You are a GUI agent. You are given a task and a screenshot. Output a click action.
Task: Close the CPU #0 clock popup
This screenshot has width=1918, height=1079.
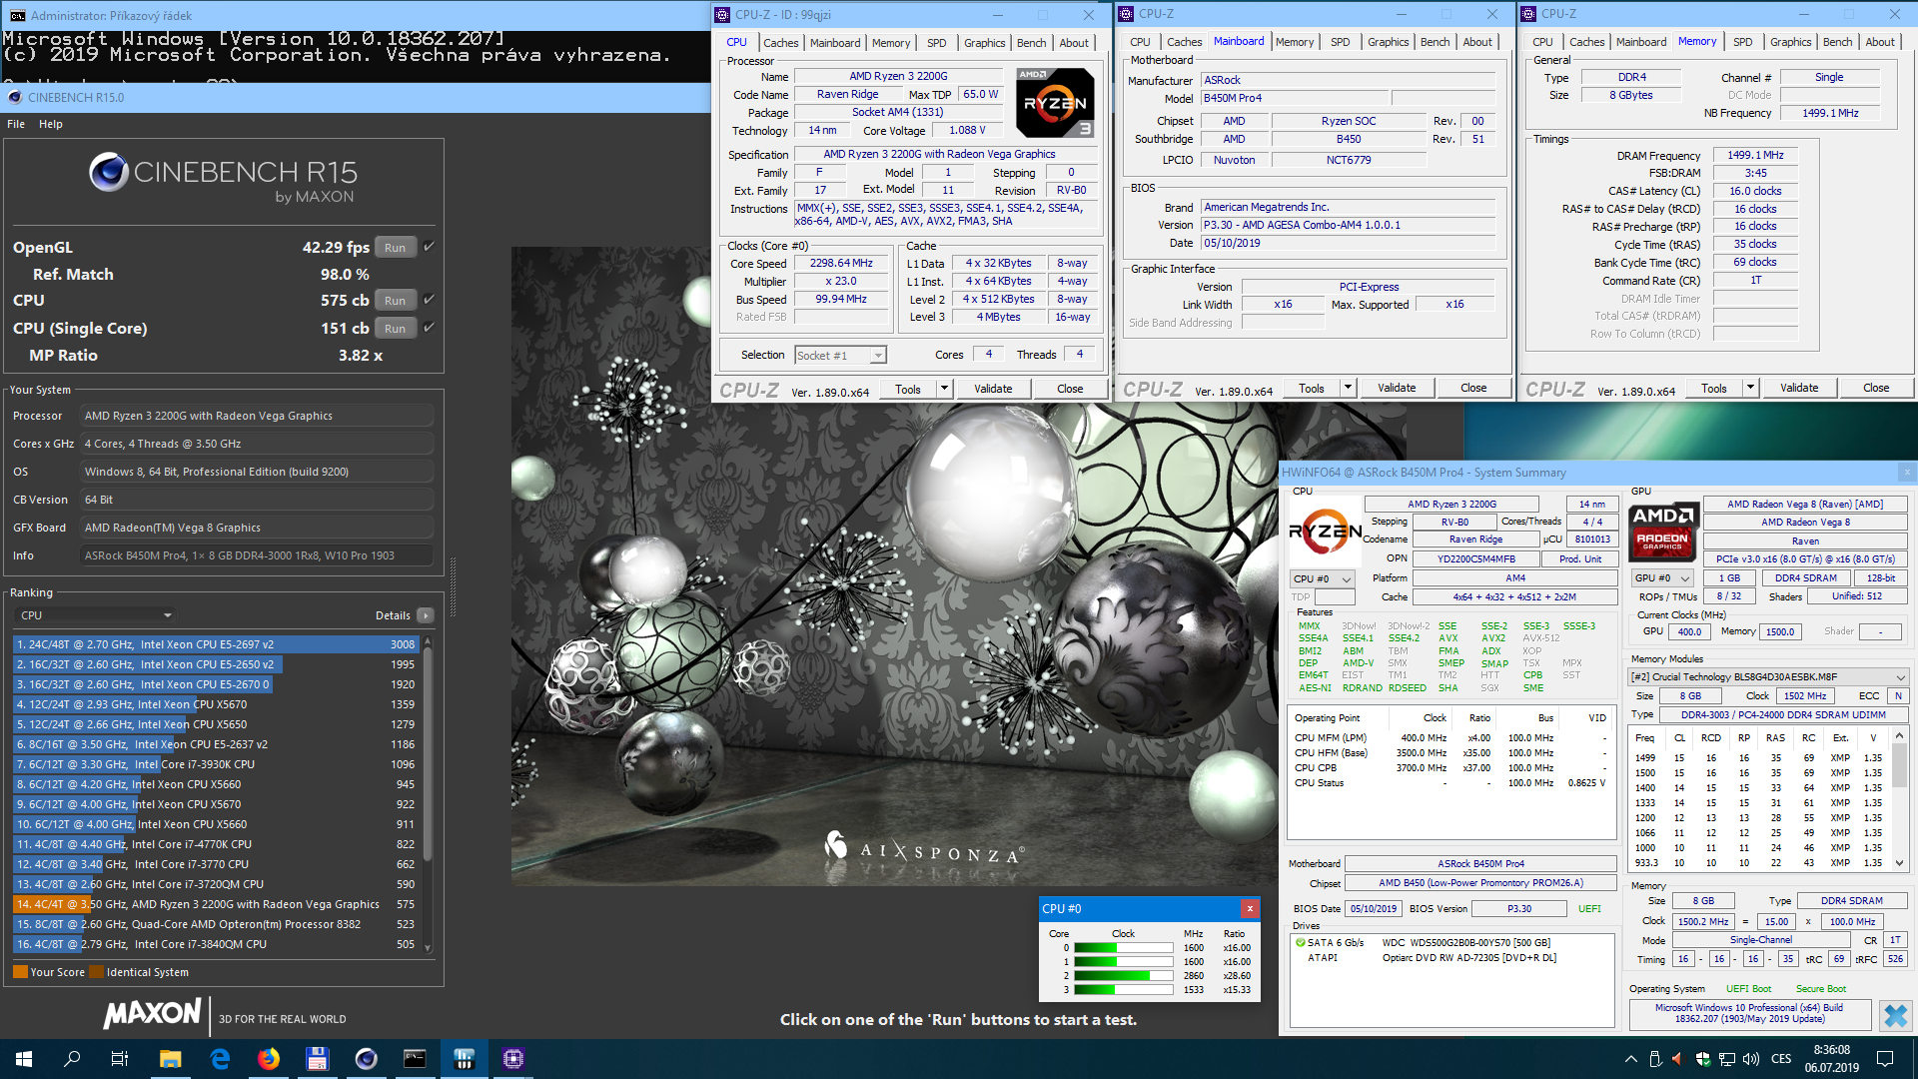[x=1250, y=908]
